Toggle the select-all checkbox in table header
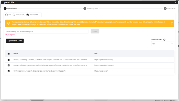Screen dimensions: 179x101 point(8,54)
